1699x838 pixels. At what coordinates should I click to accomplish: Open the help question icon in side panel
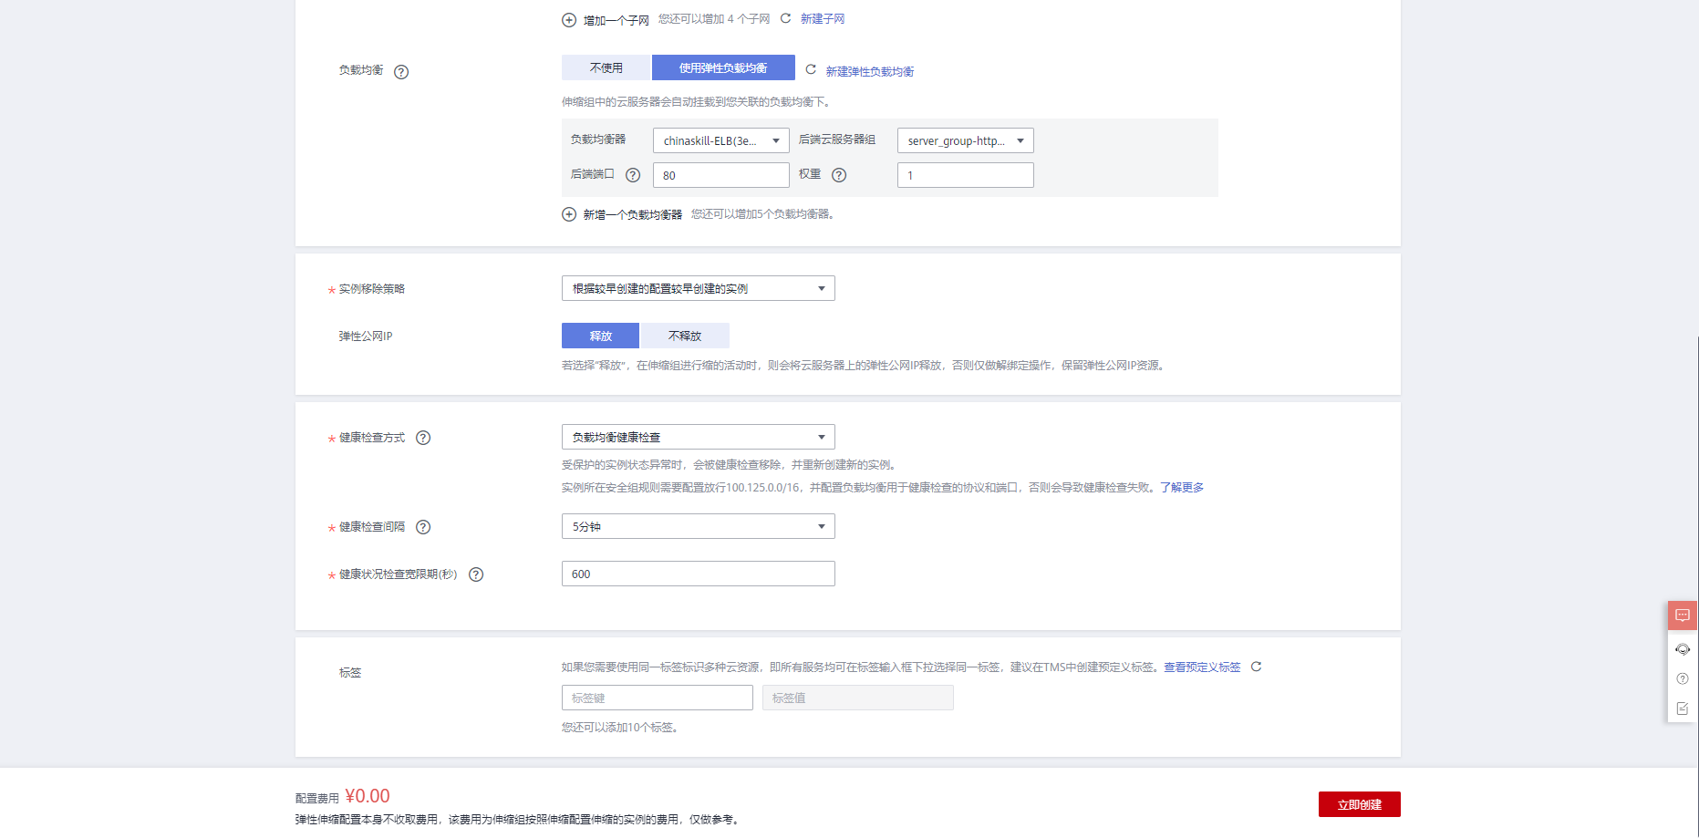coord(1683,678)
